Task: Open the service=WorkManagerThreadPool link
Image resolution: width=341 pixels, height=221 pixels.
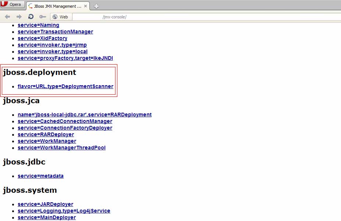Action: pos(61,148)
